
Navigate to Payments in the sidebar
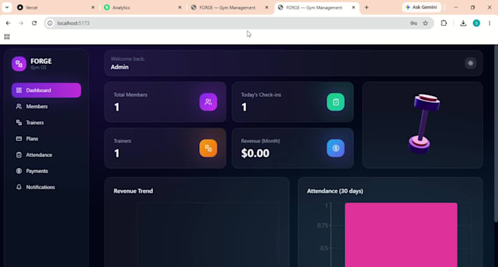(x=46, y=171)
